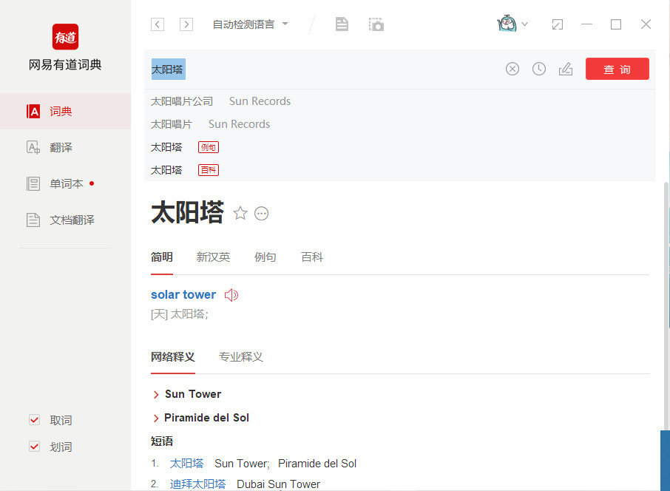Viewport: 670px width, 491px height.
Task: Go back with the left arrow button
Action: pos(158,24)
